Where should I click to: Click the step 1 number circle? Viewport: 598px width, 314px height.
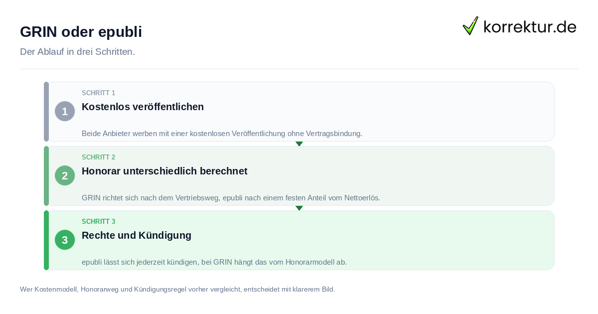coord(65,111)
